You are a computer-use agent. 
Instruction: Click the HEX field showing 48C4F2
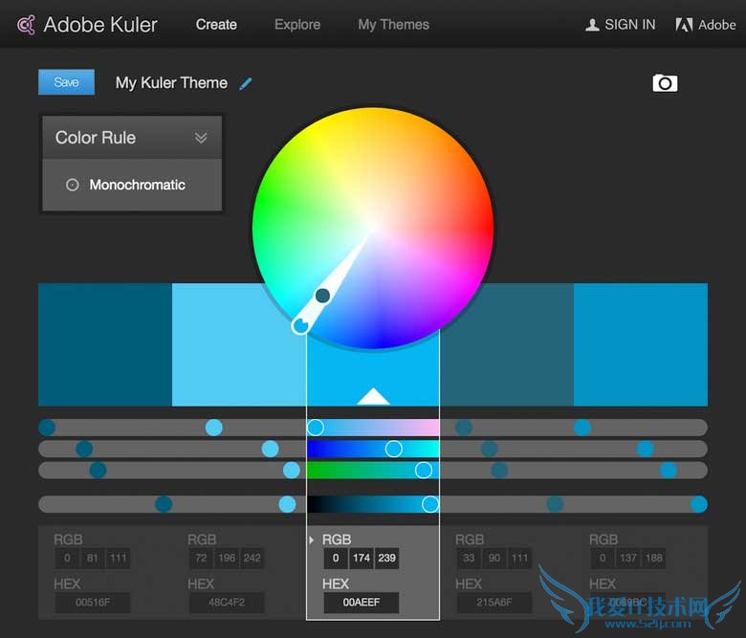[x=227, y=603]
